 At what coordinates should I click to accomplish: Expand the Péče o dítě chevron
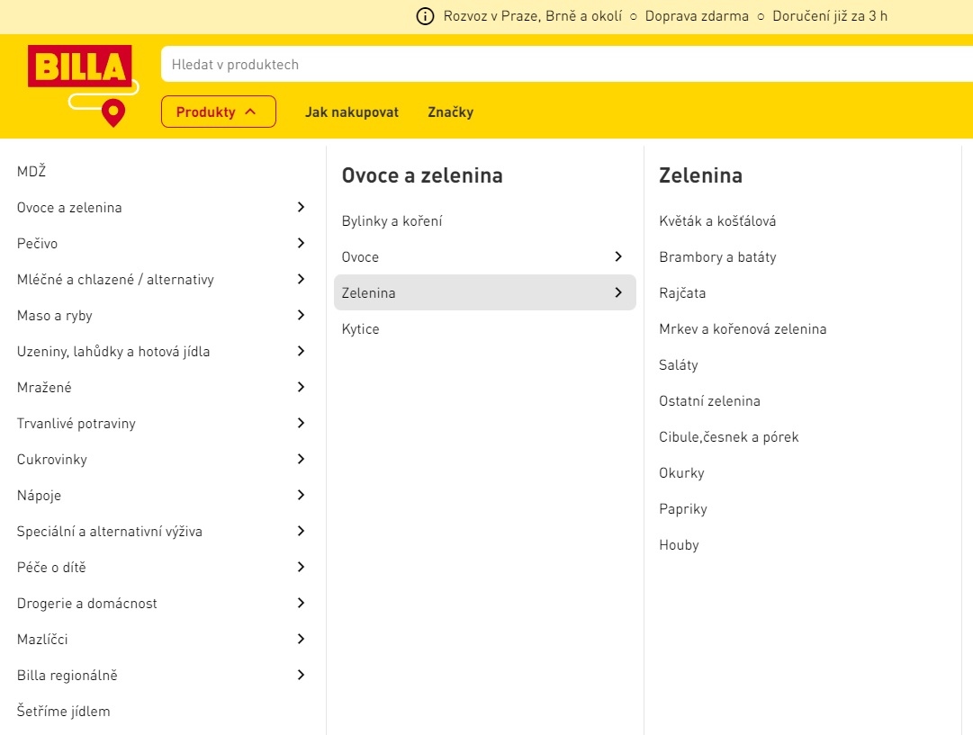[x=301, y=567]
